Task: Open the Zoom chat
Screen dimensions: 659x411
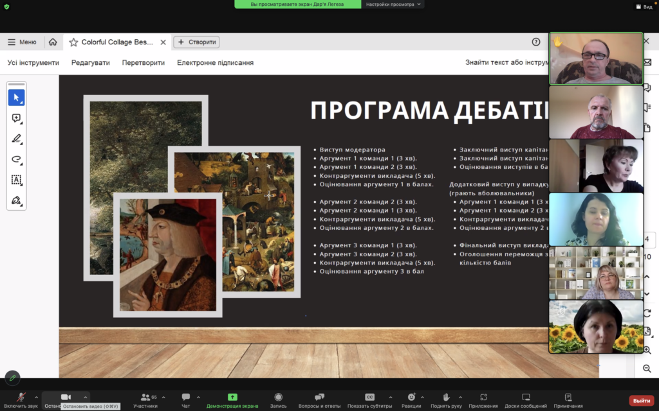Action: 186,399
